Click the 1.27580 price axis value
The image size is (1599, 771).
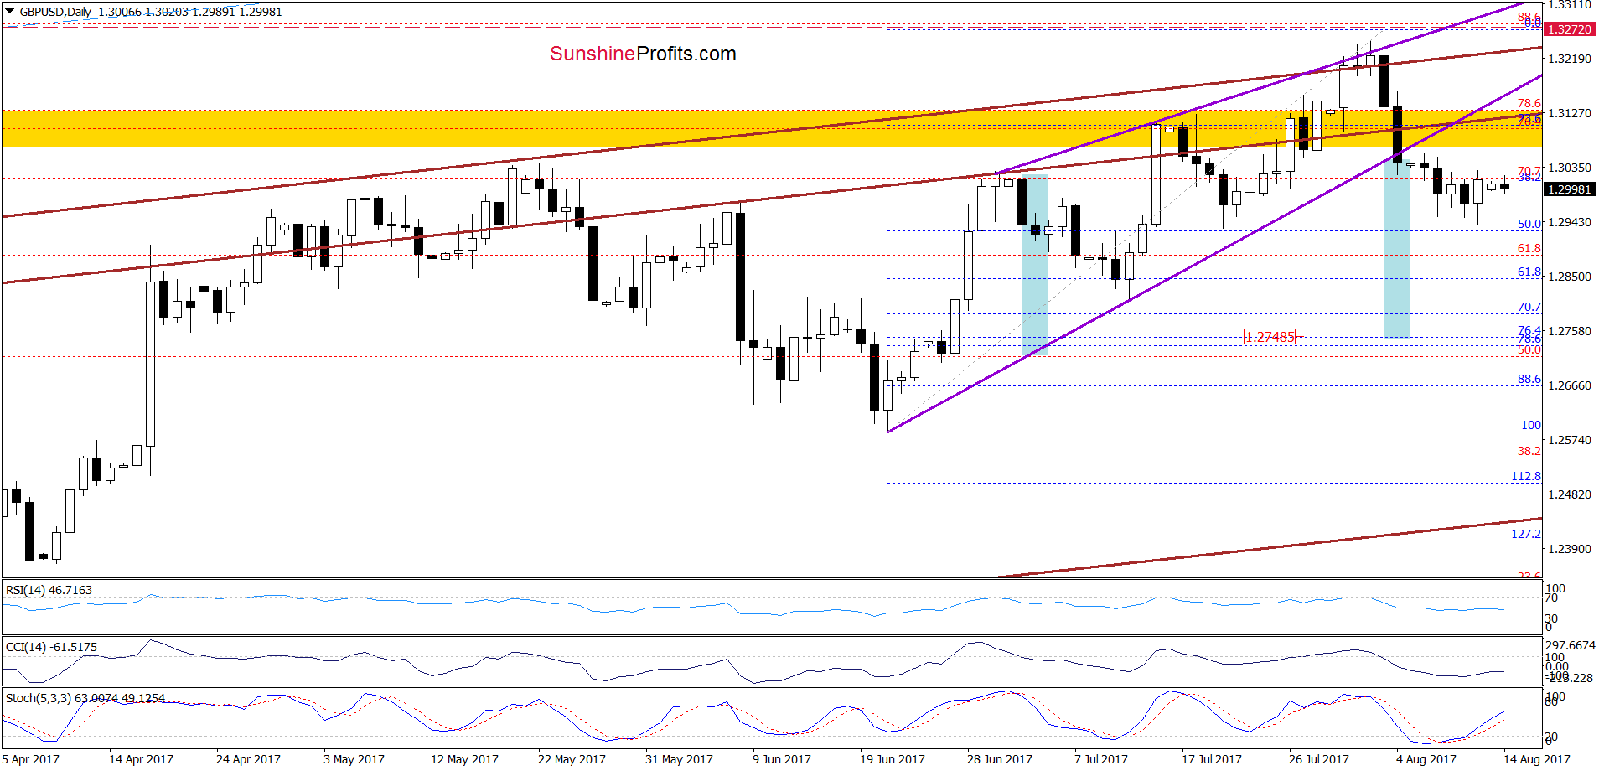tap(1570, 331)
